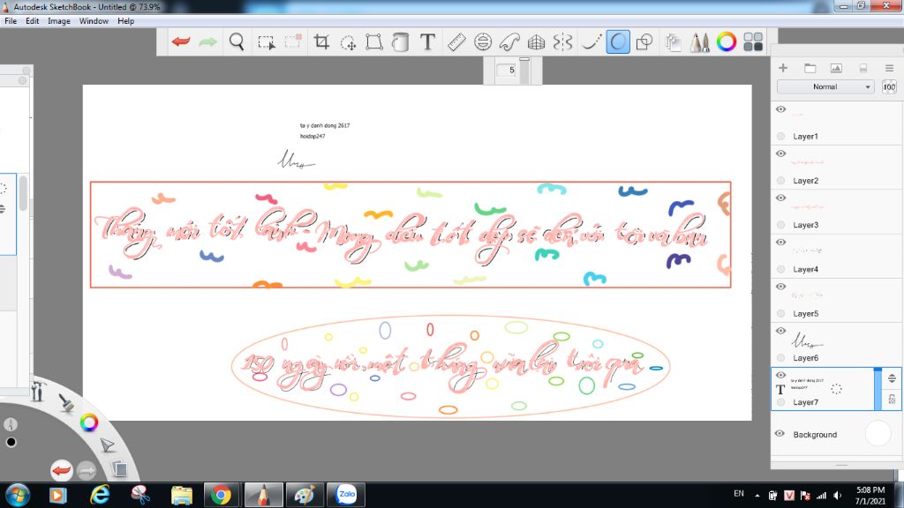Viewport: 904px width, 508px height.
Task: Hide Layer7 with its eye icon
Action: (781, 375)
